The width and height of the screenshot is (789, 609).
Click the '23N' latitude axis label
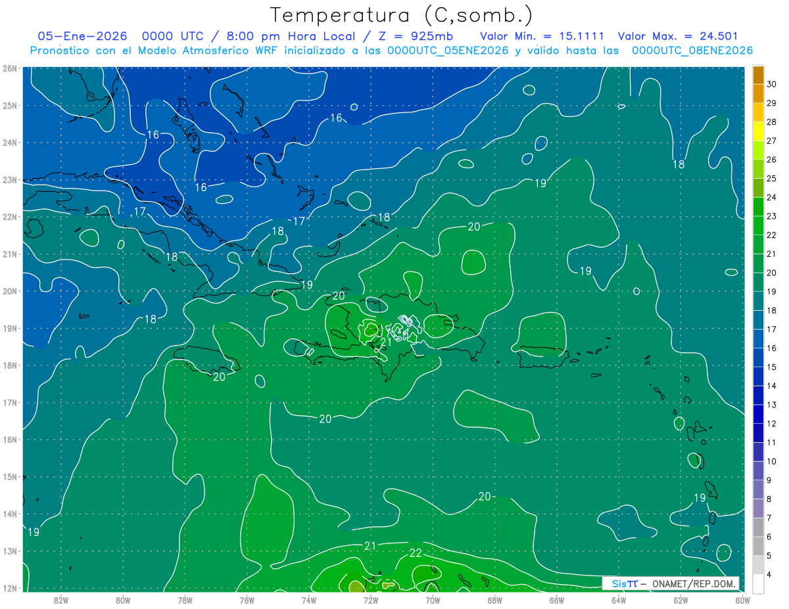[9, 180]
